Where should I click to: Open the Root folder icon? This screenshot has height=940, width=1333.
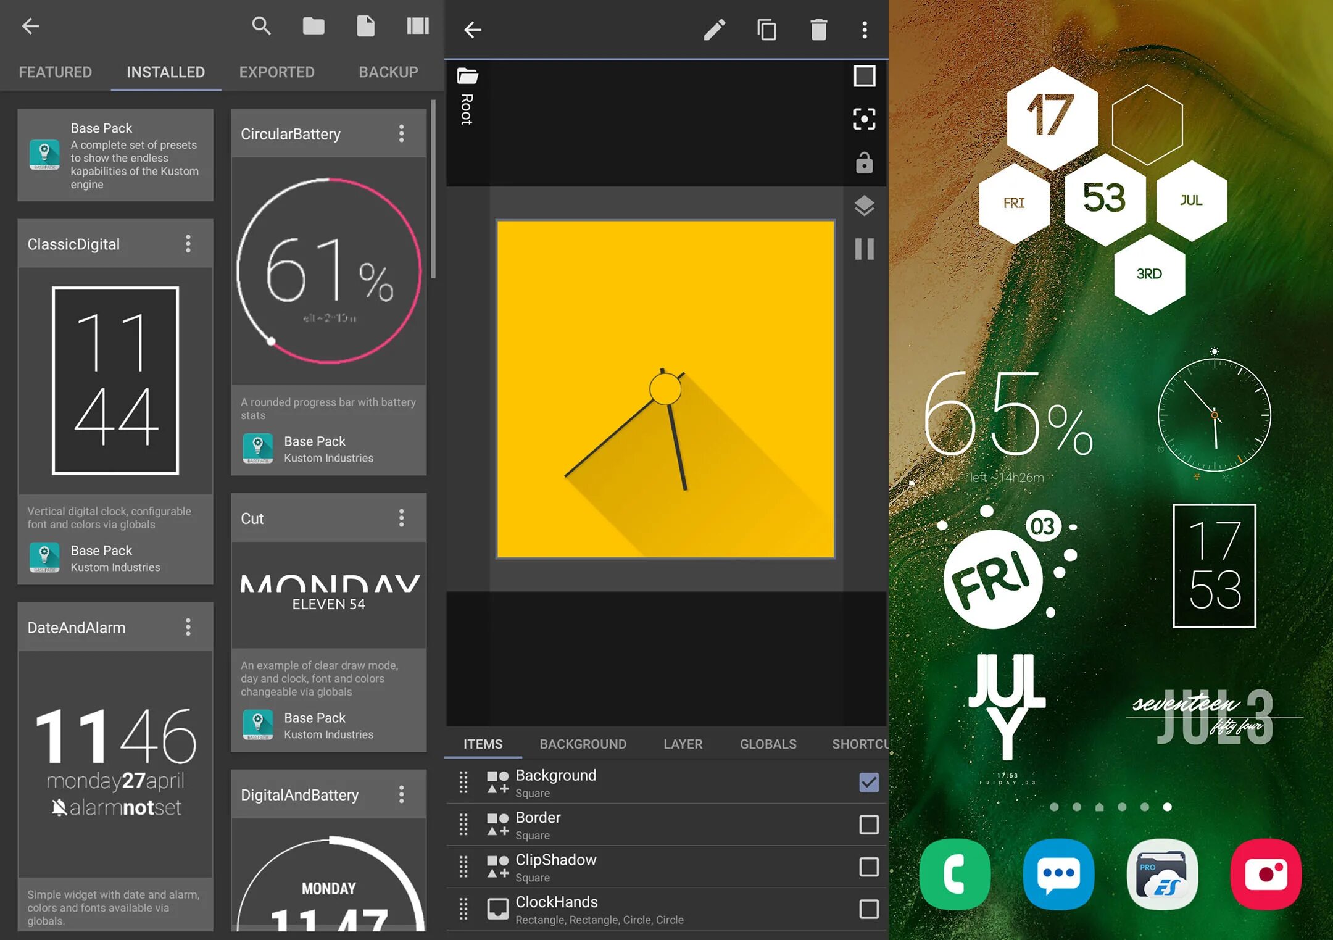[x=467, y=76]
